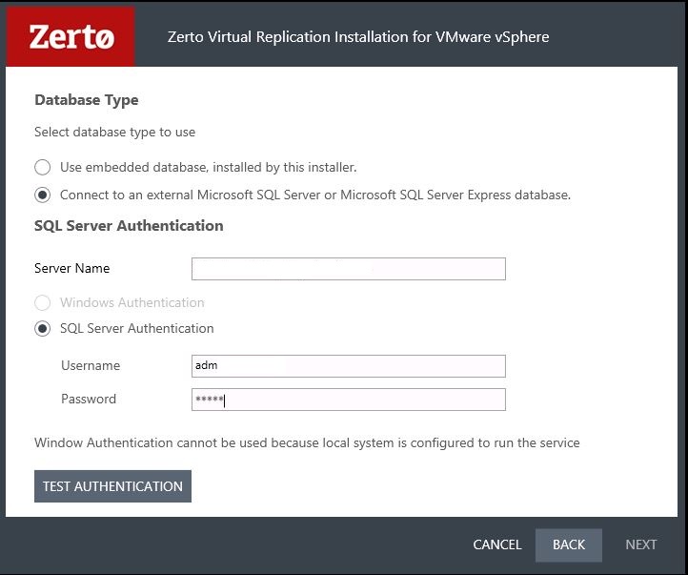Select the Windows Authentication radio button
This screenshot has width=688, height=575.
pos(43,302)
